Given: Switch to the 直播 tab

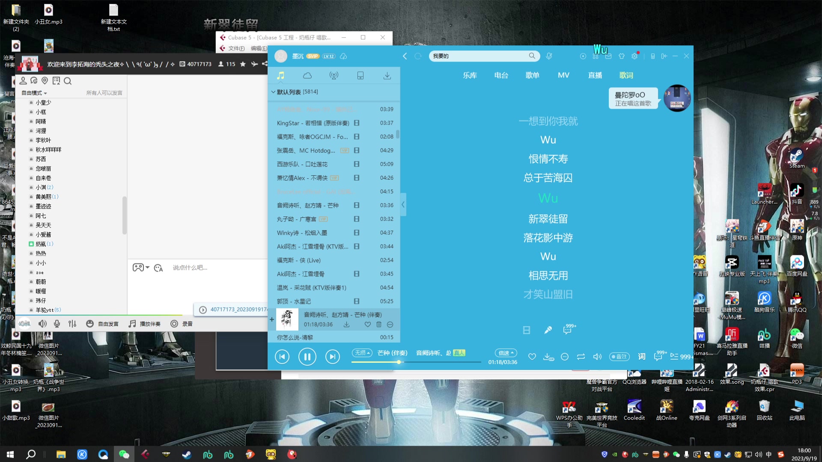Looking at the screenshot, I should (x=595, y=75).
